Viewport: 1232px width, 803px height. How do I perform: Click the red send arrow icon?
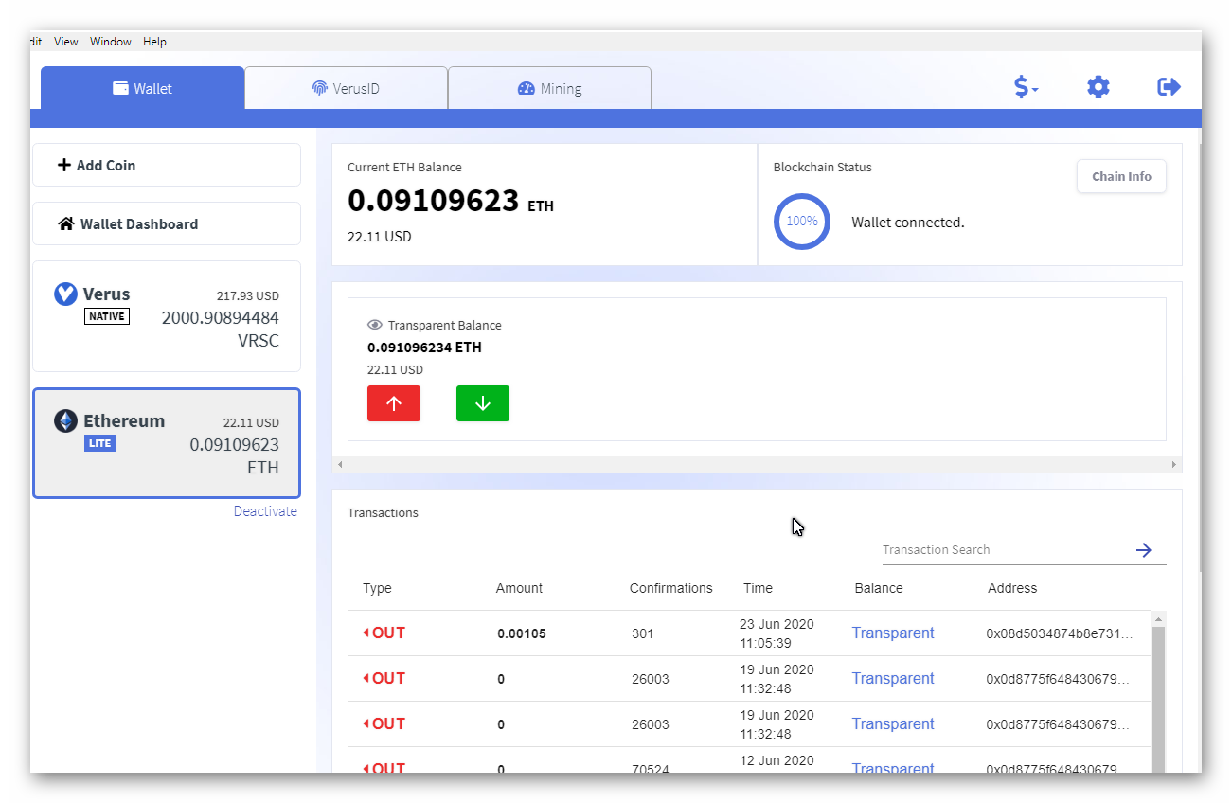point(393,402)
